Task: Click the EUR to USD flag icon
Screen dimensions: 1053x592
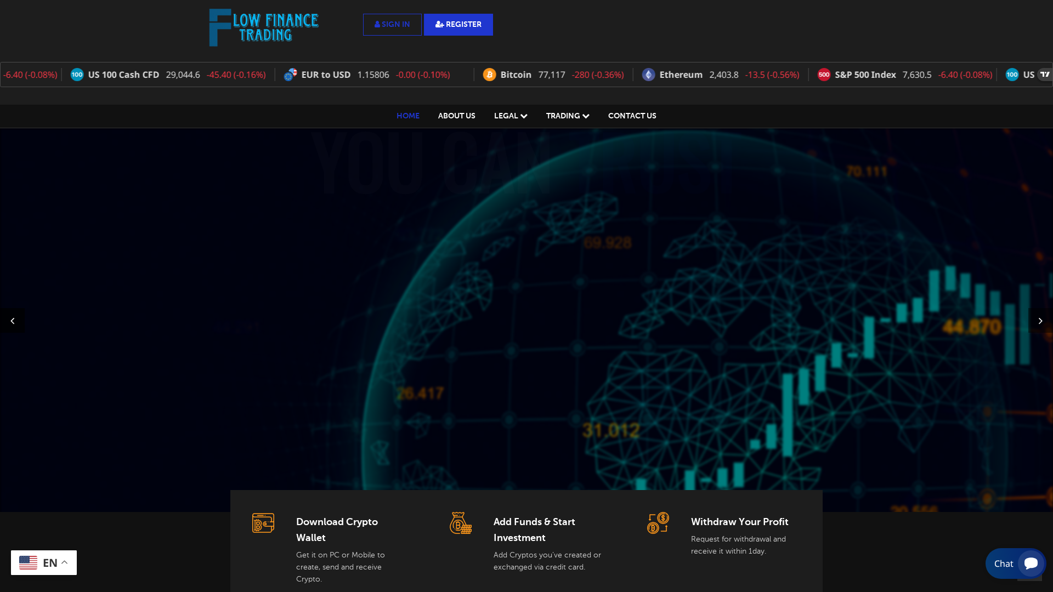Action: tap(290, 75)
